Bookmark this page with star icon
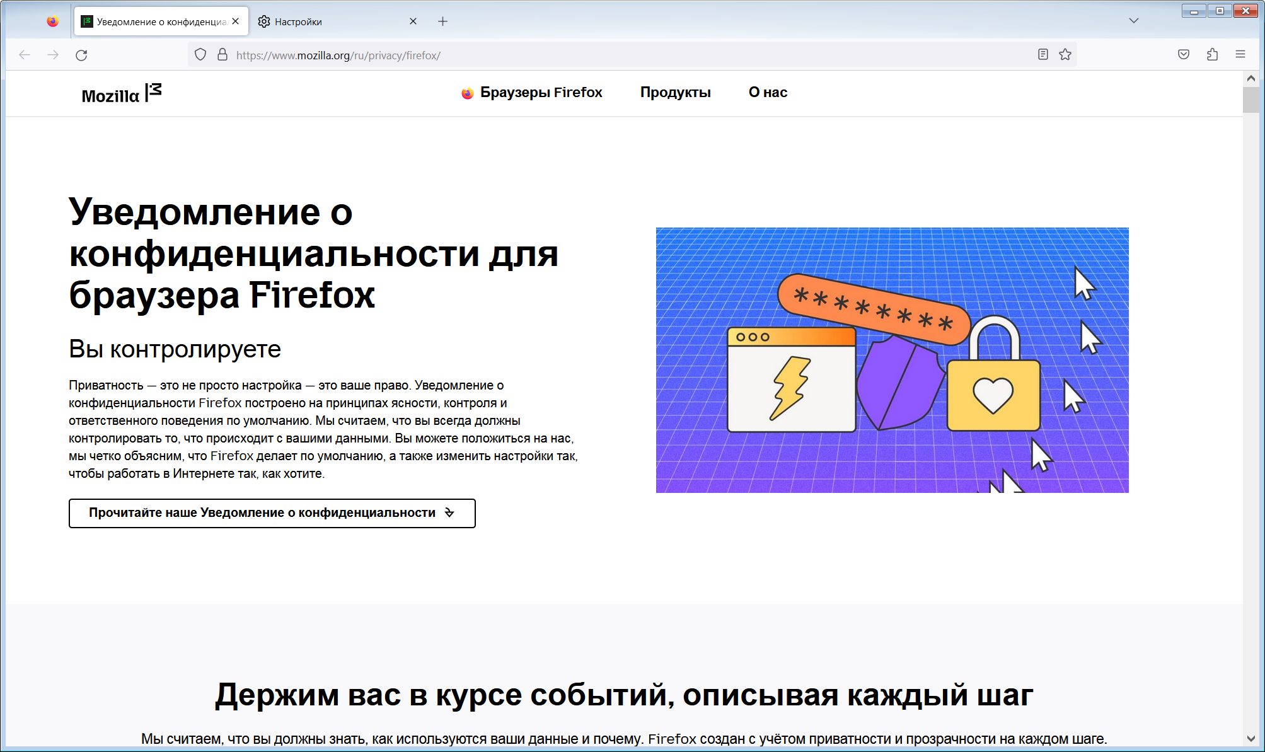This screenshot has height=752, width=1265. pos(1065,55)
